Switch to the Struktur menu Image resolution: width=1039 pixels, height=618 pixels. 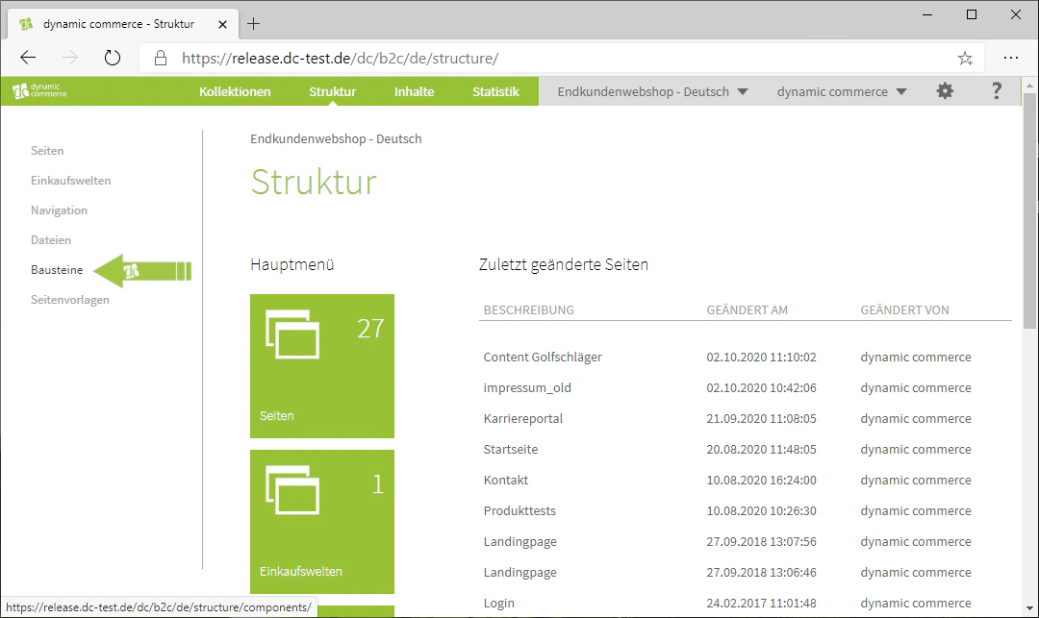333,92
